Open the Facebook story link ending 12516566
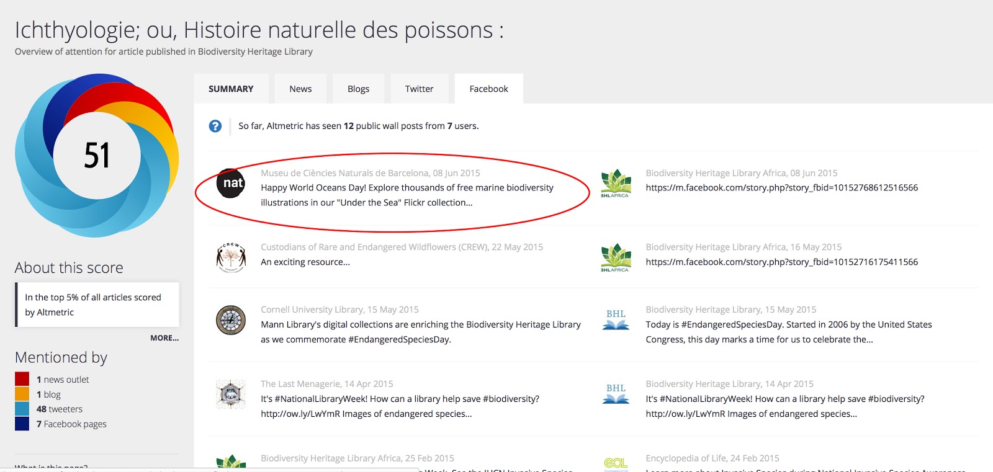993x472 pixels. coord(781,188)
